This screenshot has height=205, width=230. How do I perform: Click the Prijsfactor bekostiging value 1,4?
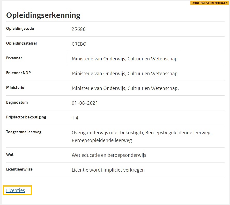pos(75,118)
